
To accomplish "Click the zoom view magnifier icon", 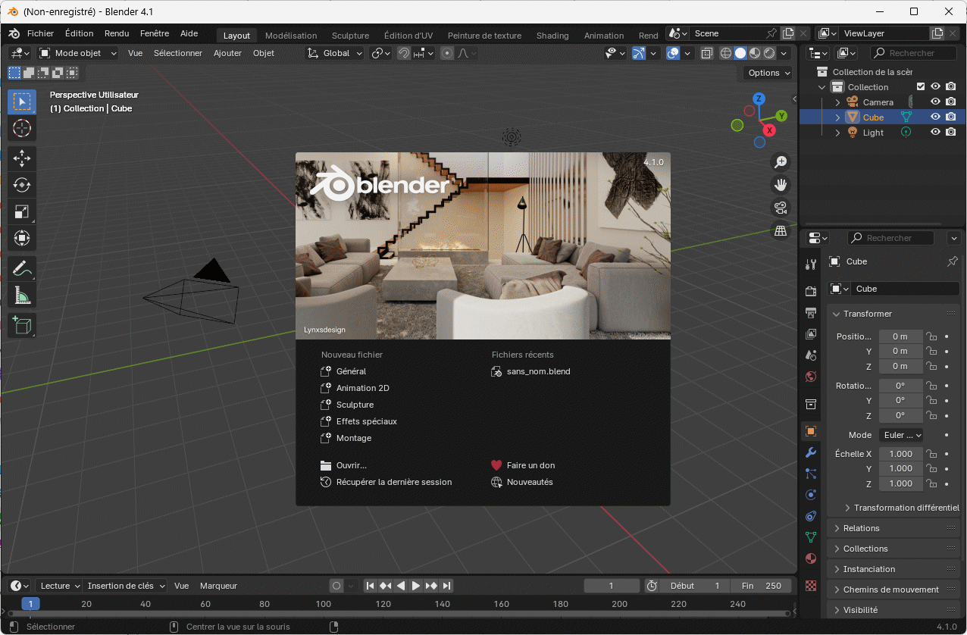I will (x=781, y=161).
